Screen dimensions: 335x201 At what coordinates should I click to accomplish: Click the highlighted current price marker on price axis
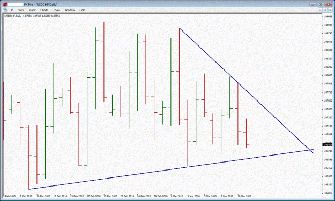pos(327,145)
